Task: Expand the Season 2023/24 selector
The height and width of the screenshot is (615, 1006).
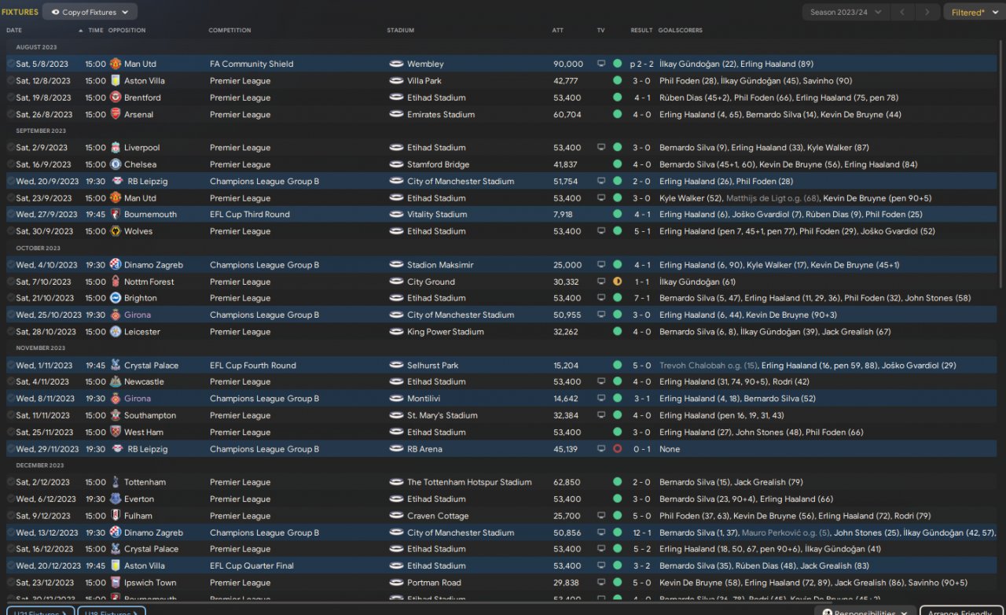Action: 846,12
